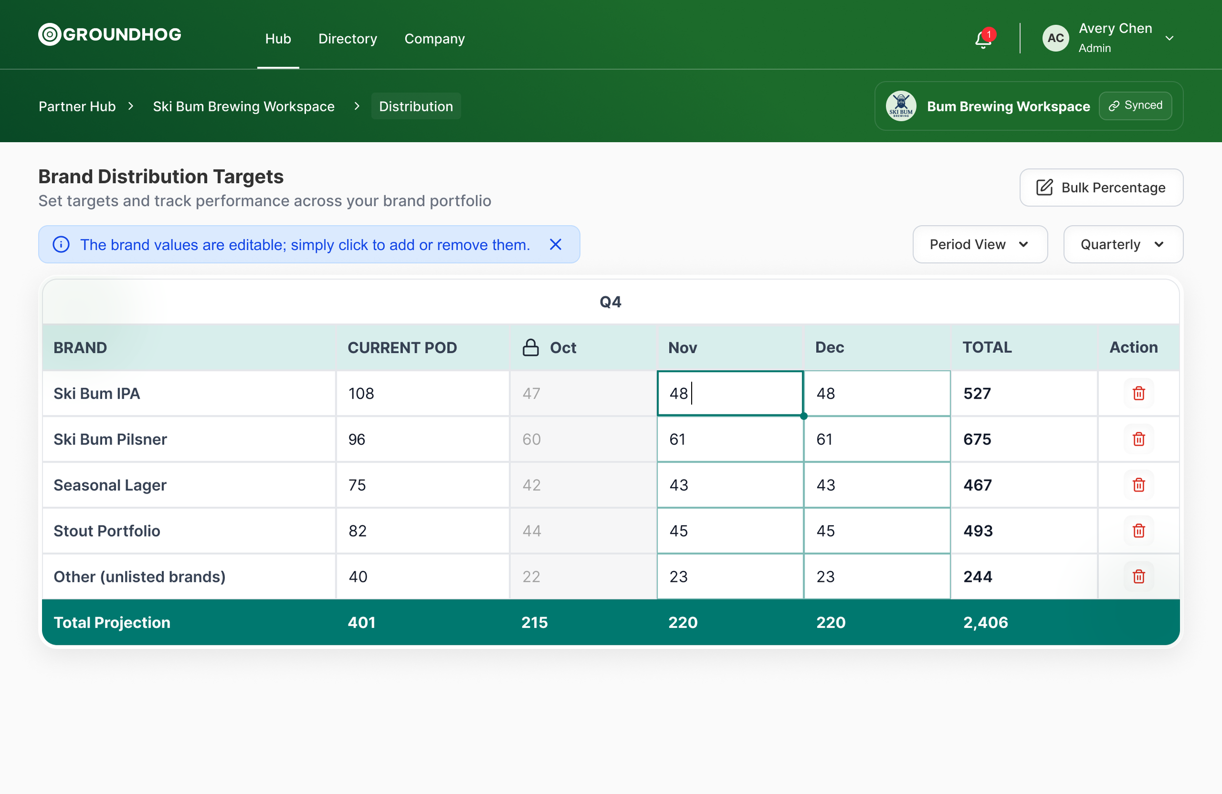The width and height of the screenshot is (1222, 794).
Task: Click the Groundhog logo
Action: point(109,34)
